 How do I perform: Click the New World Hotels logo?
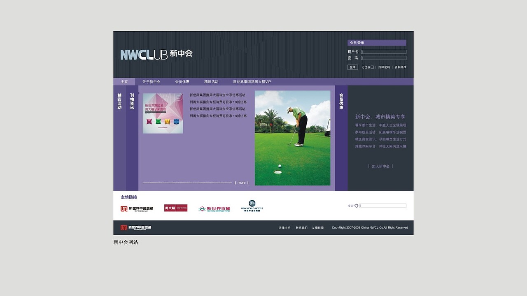click(x=252, y=206)
